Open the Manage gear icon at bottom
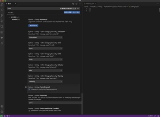Viewport: 160px width, 117px height. point(2,112)
